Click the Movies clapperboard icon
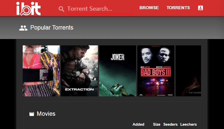Viewport: 224px width, 129px height. pos(32,114)
